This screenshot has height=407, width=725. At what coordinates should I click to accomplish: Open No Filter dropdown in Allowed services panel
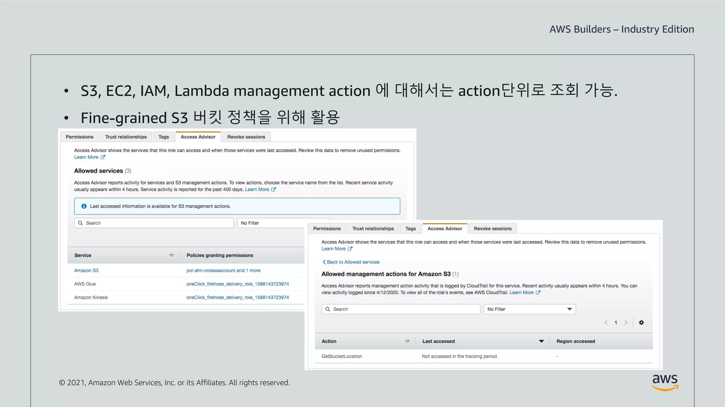[x=283, y=223]
